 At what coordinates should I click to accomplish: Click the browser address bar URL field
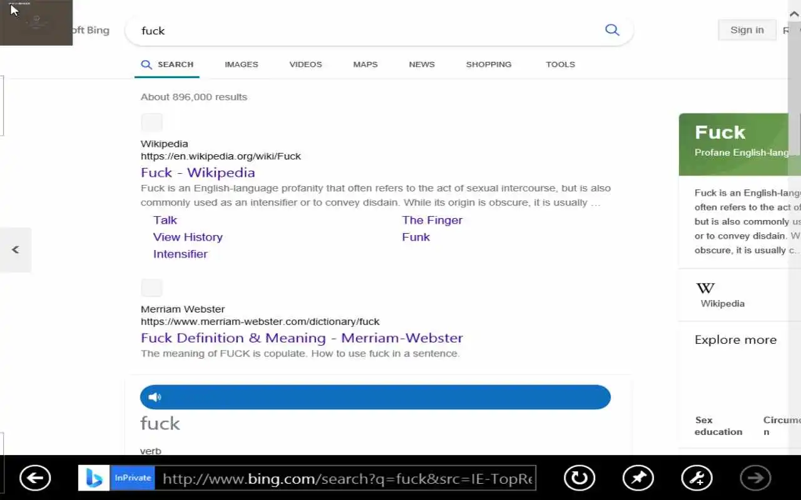pos(347,479)
